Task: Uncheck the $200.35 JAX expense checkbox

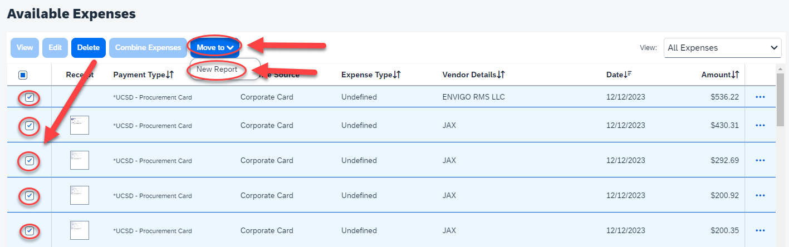Action: [30, 231]
